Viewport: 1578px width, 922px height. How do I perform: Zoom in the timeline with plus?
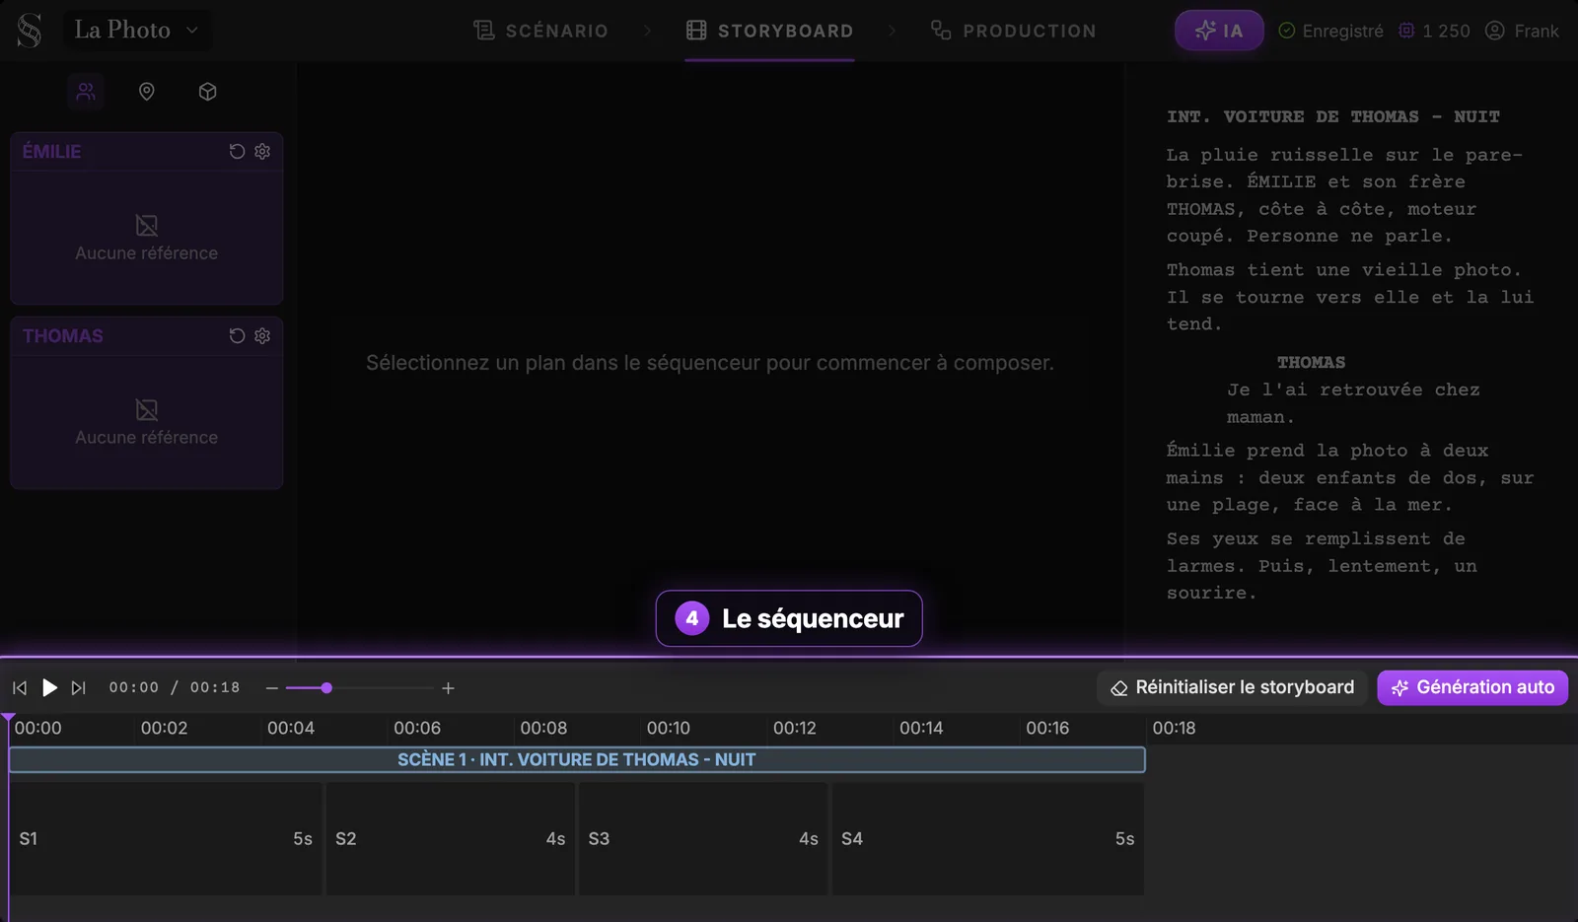click(x=448, y=688)
